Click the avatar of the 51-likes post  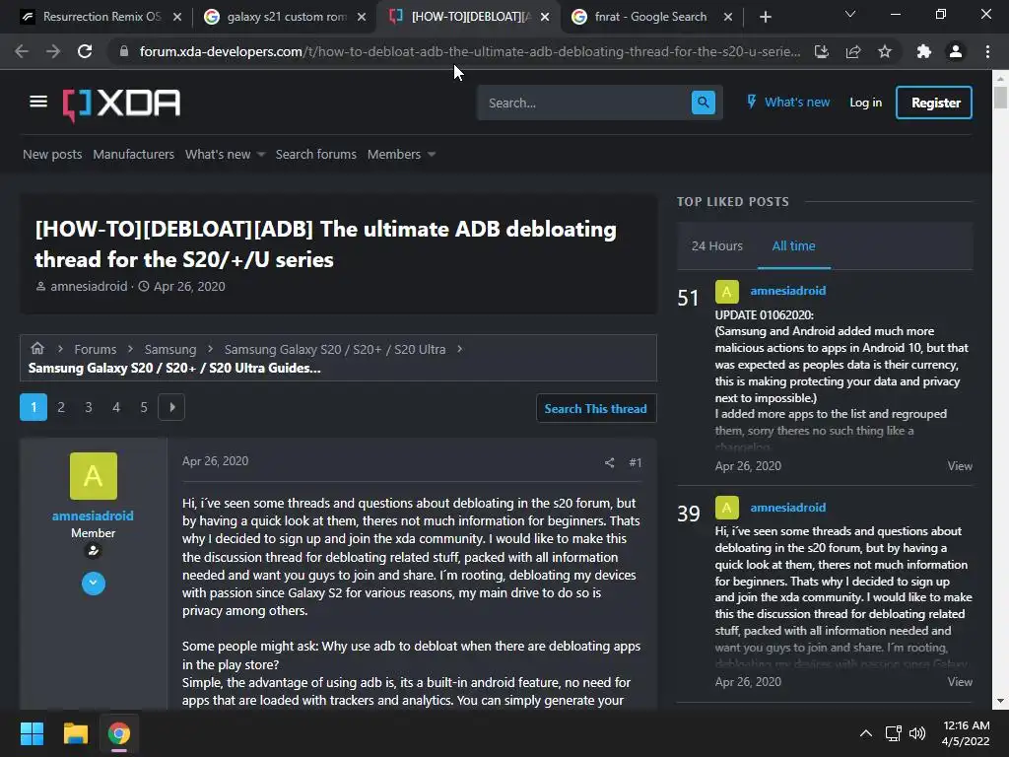coord(726,292)
